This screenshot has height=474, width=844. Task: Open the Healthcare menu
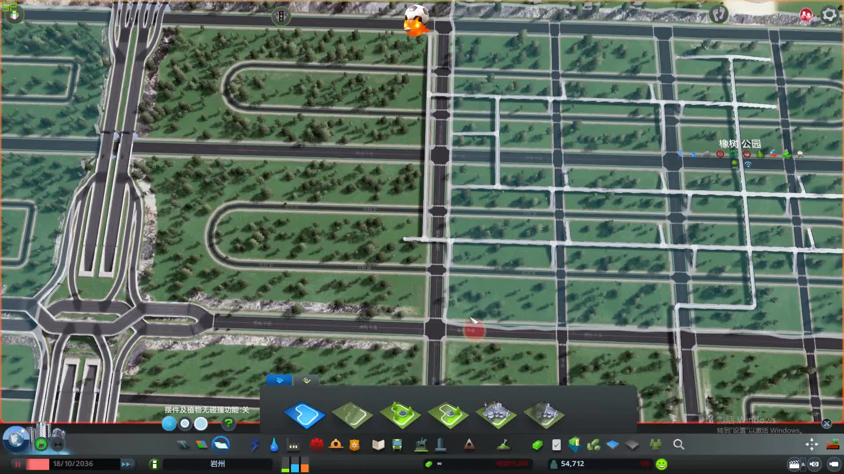click(316, 445)
